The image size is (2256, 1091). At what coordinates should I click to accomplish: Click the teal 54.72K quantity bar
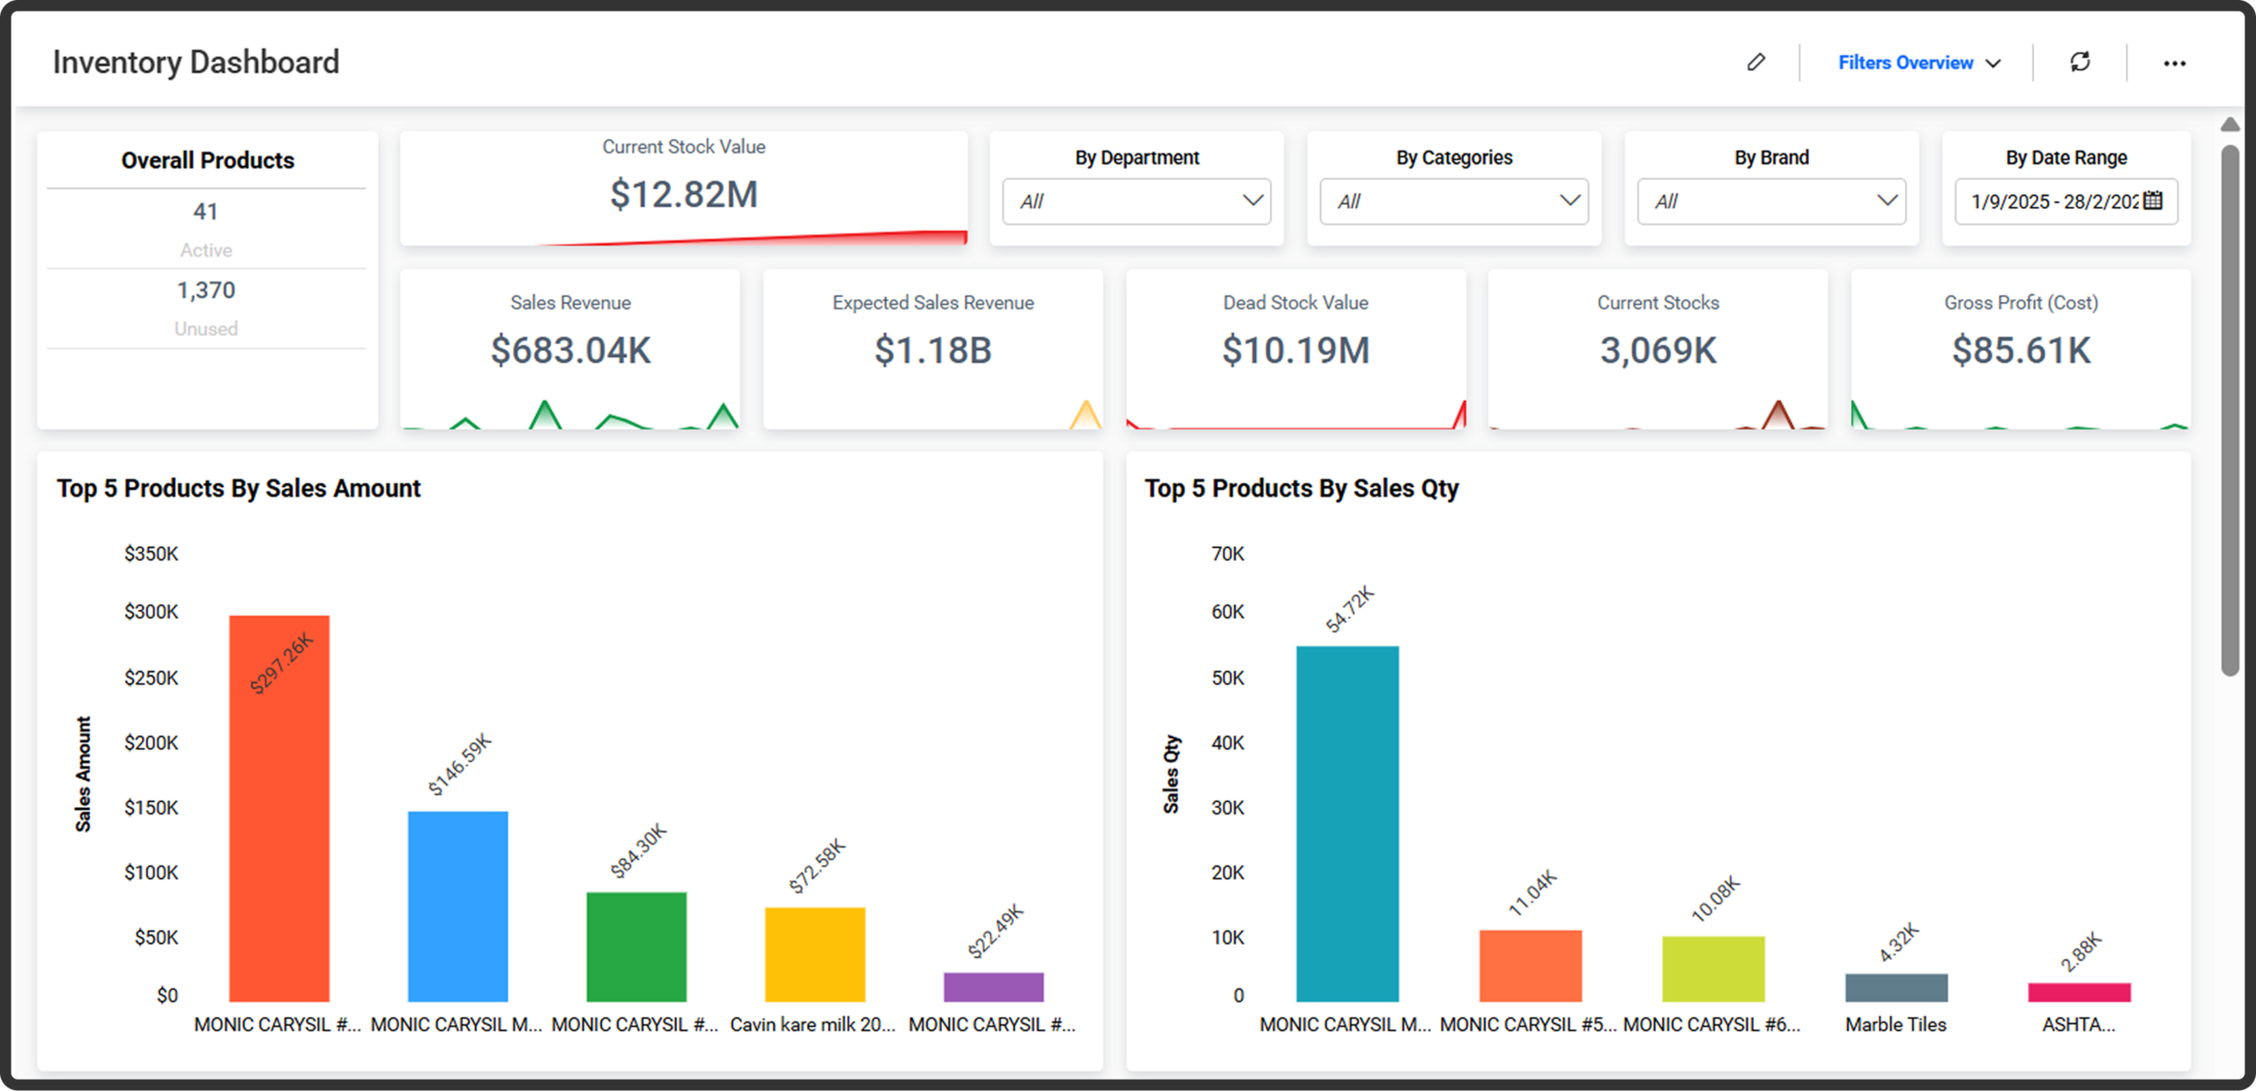(1347, 824)
